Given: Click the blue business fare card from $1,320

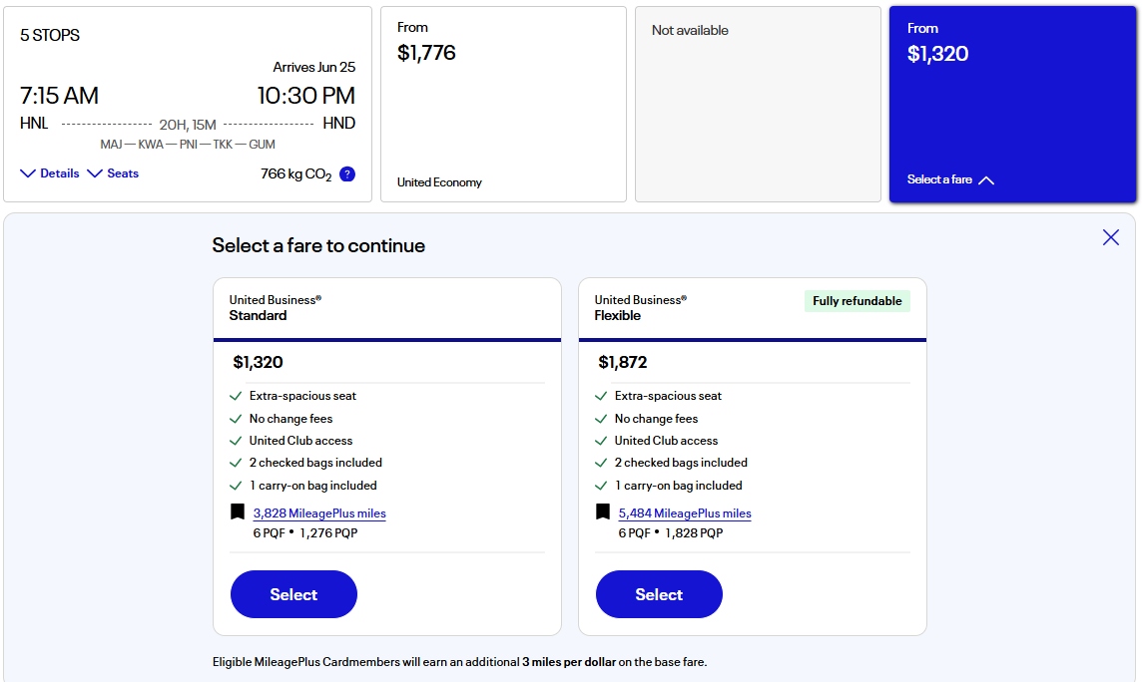Looking at the screenshot, I should [x=1012, y=104].
